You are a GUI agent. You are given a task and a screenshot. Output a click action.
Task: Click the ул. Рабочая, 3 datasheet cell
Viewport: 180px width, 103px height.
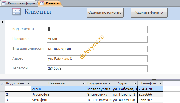[125, 89]
